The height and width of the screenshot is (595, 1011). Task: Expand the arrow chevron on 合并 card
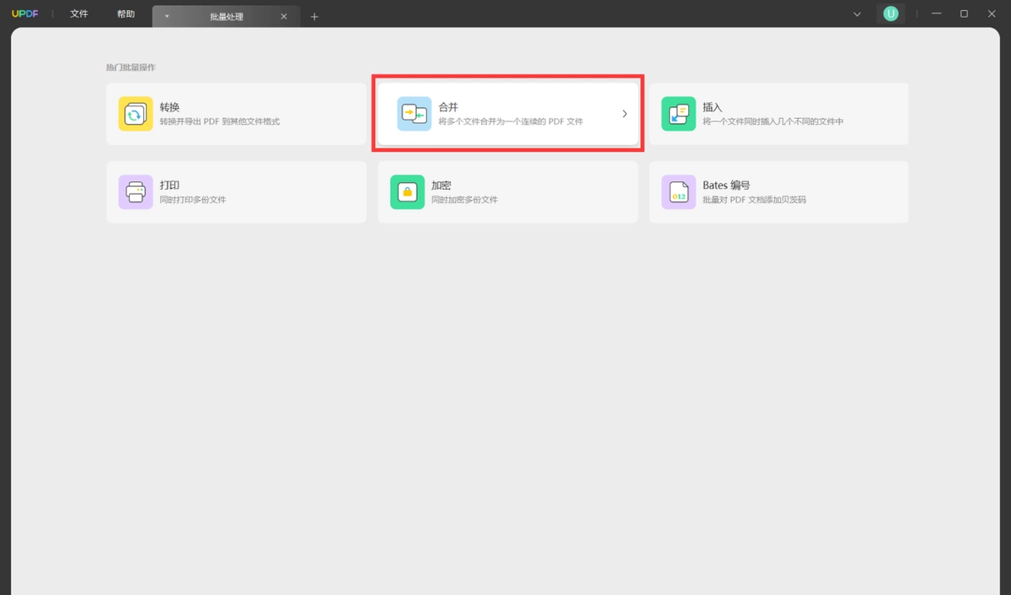coord(624,114)
